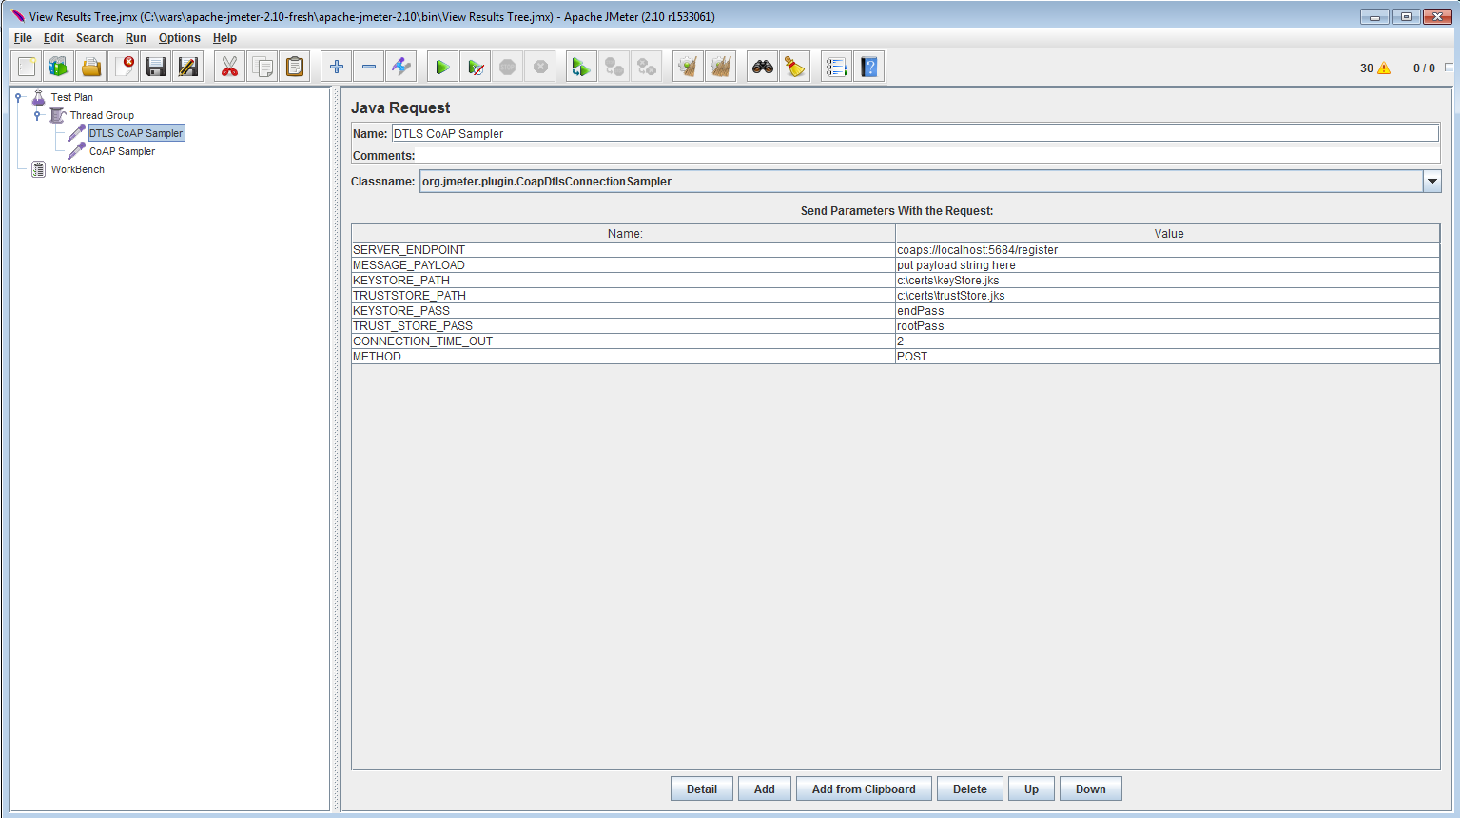Click value c:\certs\keyStore.jks cell
Viewport: 1461px width, 818px height.
point(1168,281)
